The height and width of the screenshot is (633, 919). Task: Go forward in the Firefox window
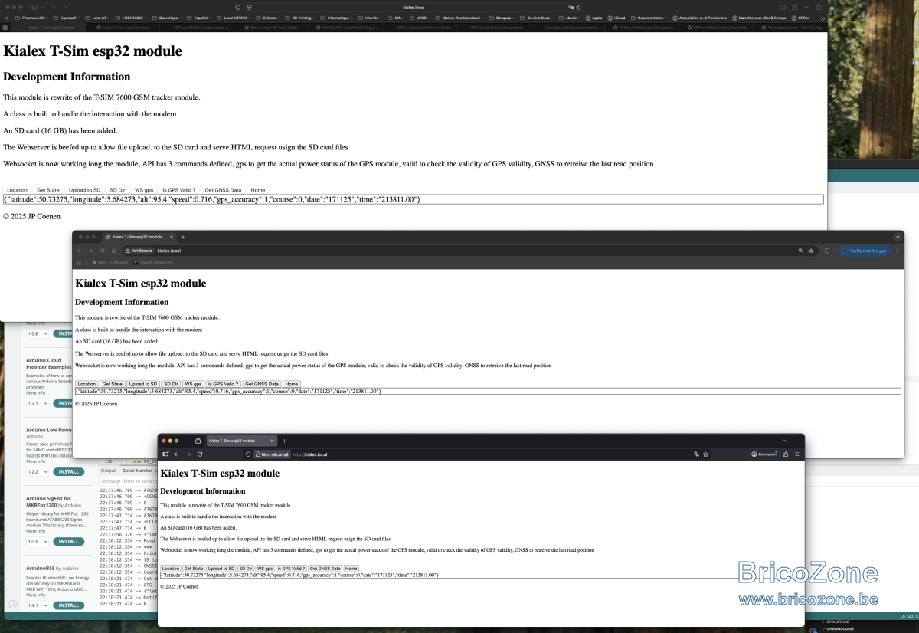point(188,454)
